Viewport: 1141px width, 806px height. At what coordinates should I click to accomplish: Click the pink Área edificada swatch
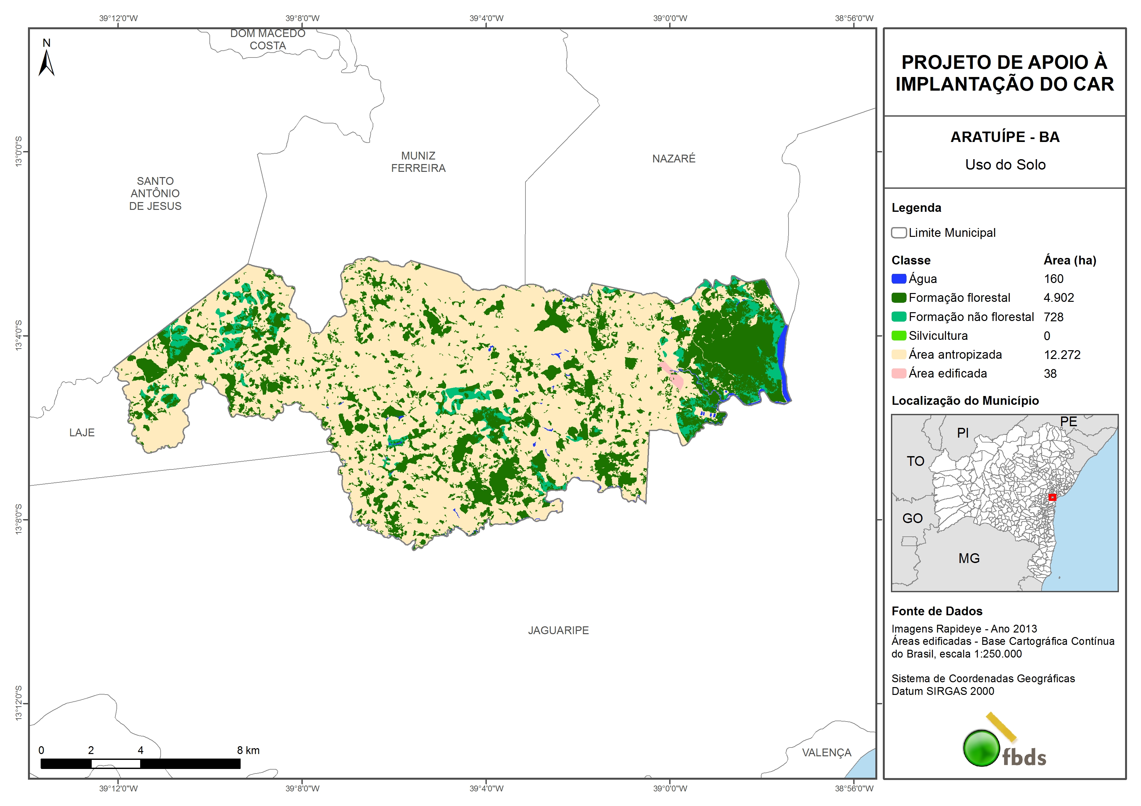click(898, 374)
